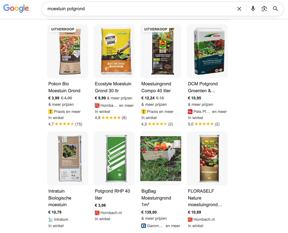288x233 pixels.
Task: Open Pokon Bio Moestuin Grond product image
Action: [68, 51]
